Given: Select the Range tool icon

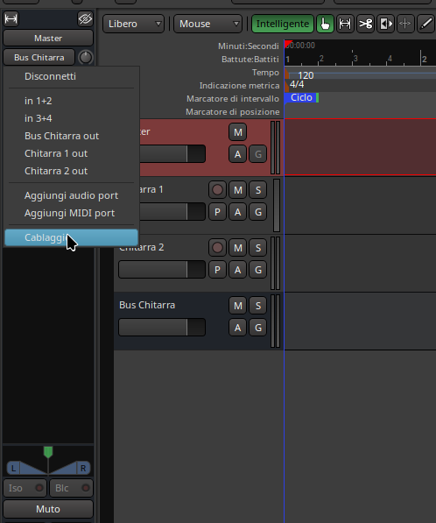Looking at the screenshot, I should (345, 24).
